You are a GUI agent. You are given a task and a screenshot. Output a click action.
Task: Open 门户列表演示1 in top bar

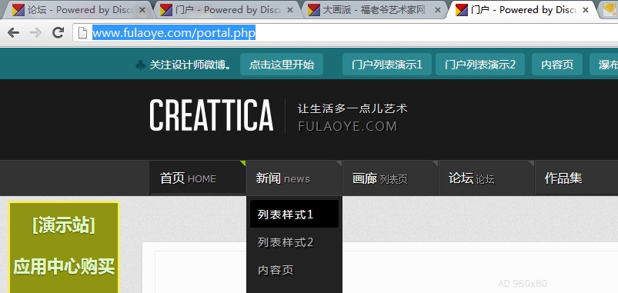387,65
